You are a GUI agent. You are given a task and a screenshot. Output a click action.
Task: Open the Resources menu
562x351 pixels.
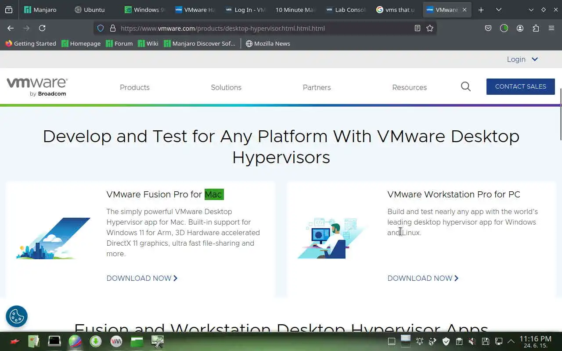(x=409, y=87)
